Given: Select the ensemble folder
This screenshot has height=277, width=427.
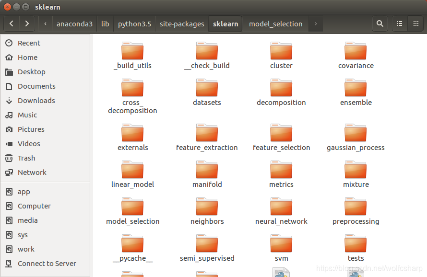Looking at the screenshot, I should 356,92.
